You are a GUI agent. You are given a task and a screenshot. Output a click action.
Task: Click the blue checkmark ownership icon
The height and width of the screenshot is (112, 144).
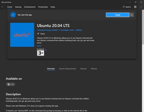(13, 15)
